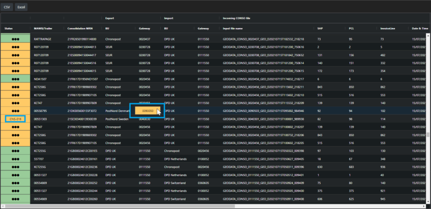The height and width of the screenshot is (209, 431).
Task: Select the DPD Switzerland cell in 00554869 row
Action: 175,183
